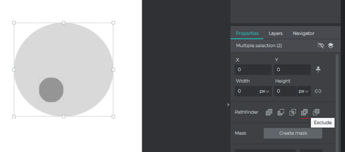Click the Properties panel vertical scrollbar

point(337,98)
